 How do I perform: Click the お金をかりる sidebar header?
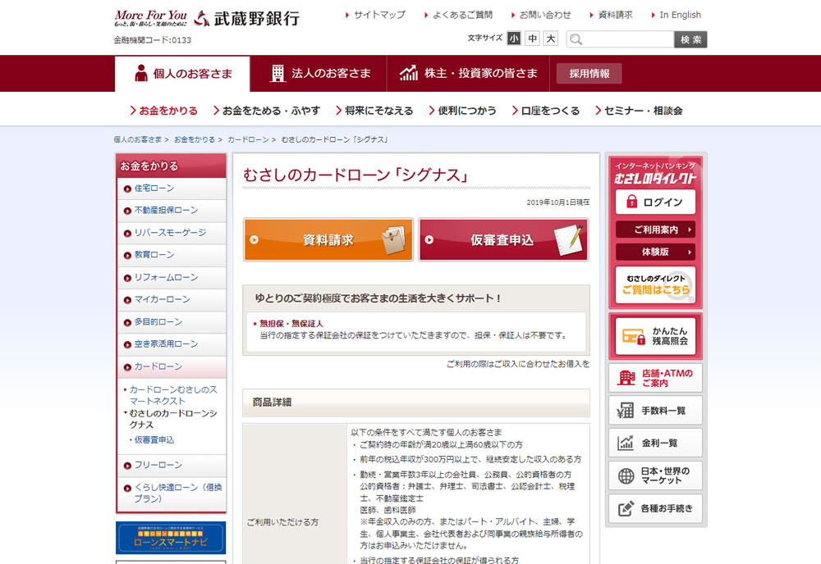point(172,166)
